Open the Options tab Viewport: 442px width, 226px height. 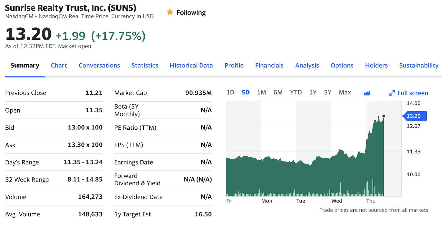click(342, 65)
